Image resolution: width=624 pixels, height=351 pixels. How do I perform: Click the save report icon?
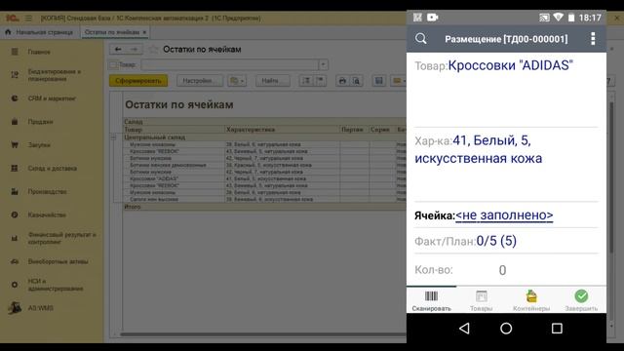tap(379, 81)
